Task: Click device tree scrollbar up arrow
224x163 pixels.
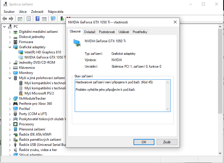Action: point(220,27)
